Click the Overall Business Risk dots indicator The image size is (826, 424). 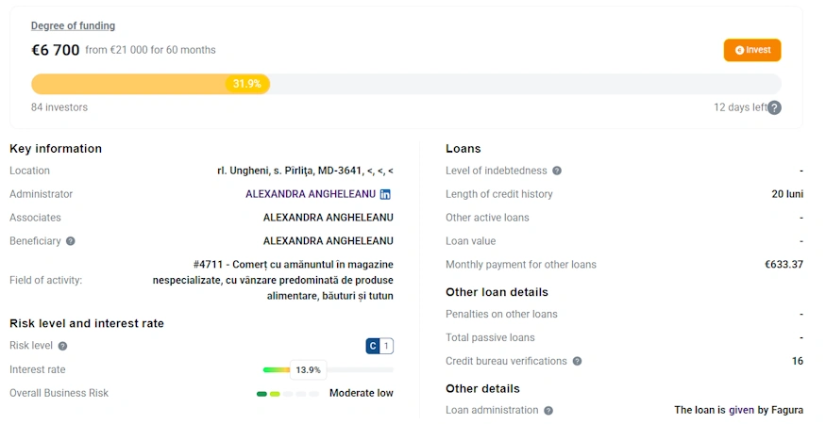287,393
